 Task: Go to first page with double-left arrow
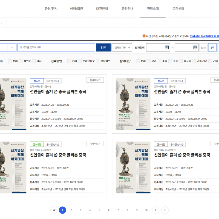[x=54, y=210]
